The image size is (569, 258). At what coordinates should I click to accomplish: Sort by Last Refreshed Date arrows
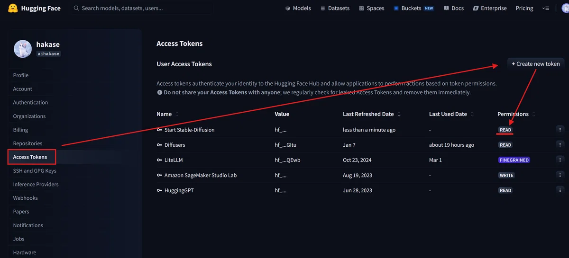pyautogui.click(x=399, y=114)
